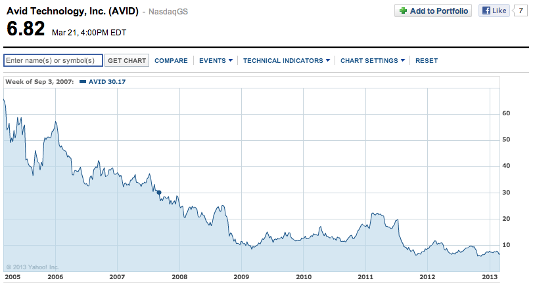
Task: Click the Add to Portfolio button
Action: pos(433,11)
